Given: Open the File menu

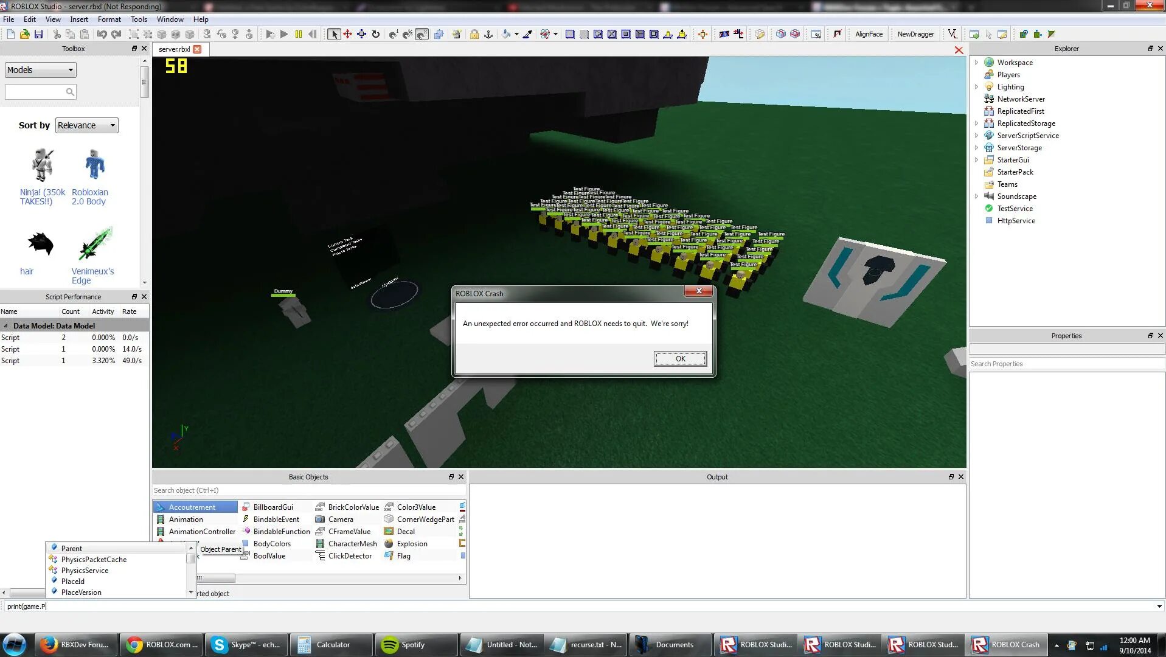Looking at the screenshot, I should [9, 19].
